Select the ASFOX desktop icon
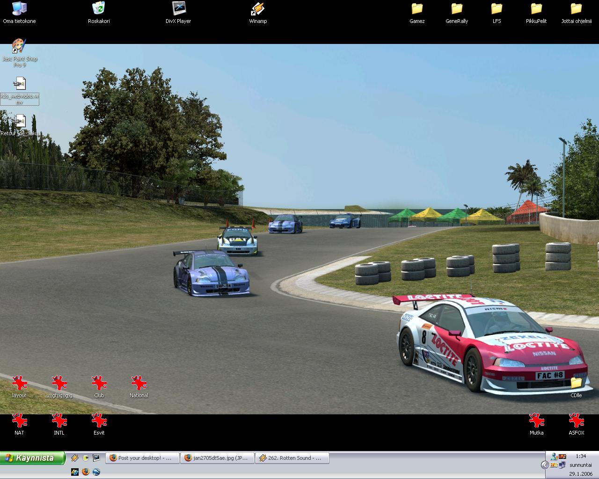Screen dimensions: 599x479 coord(577,424)
